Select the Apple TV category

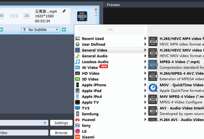(111, 102)
